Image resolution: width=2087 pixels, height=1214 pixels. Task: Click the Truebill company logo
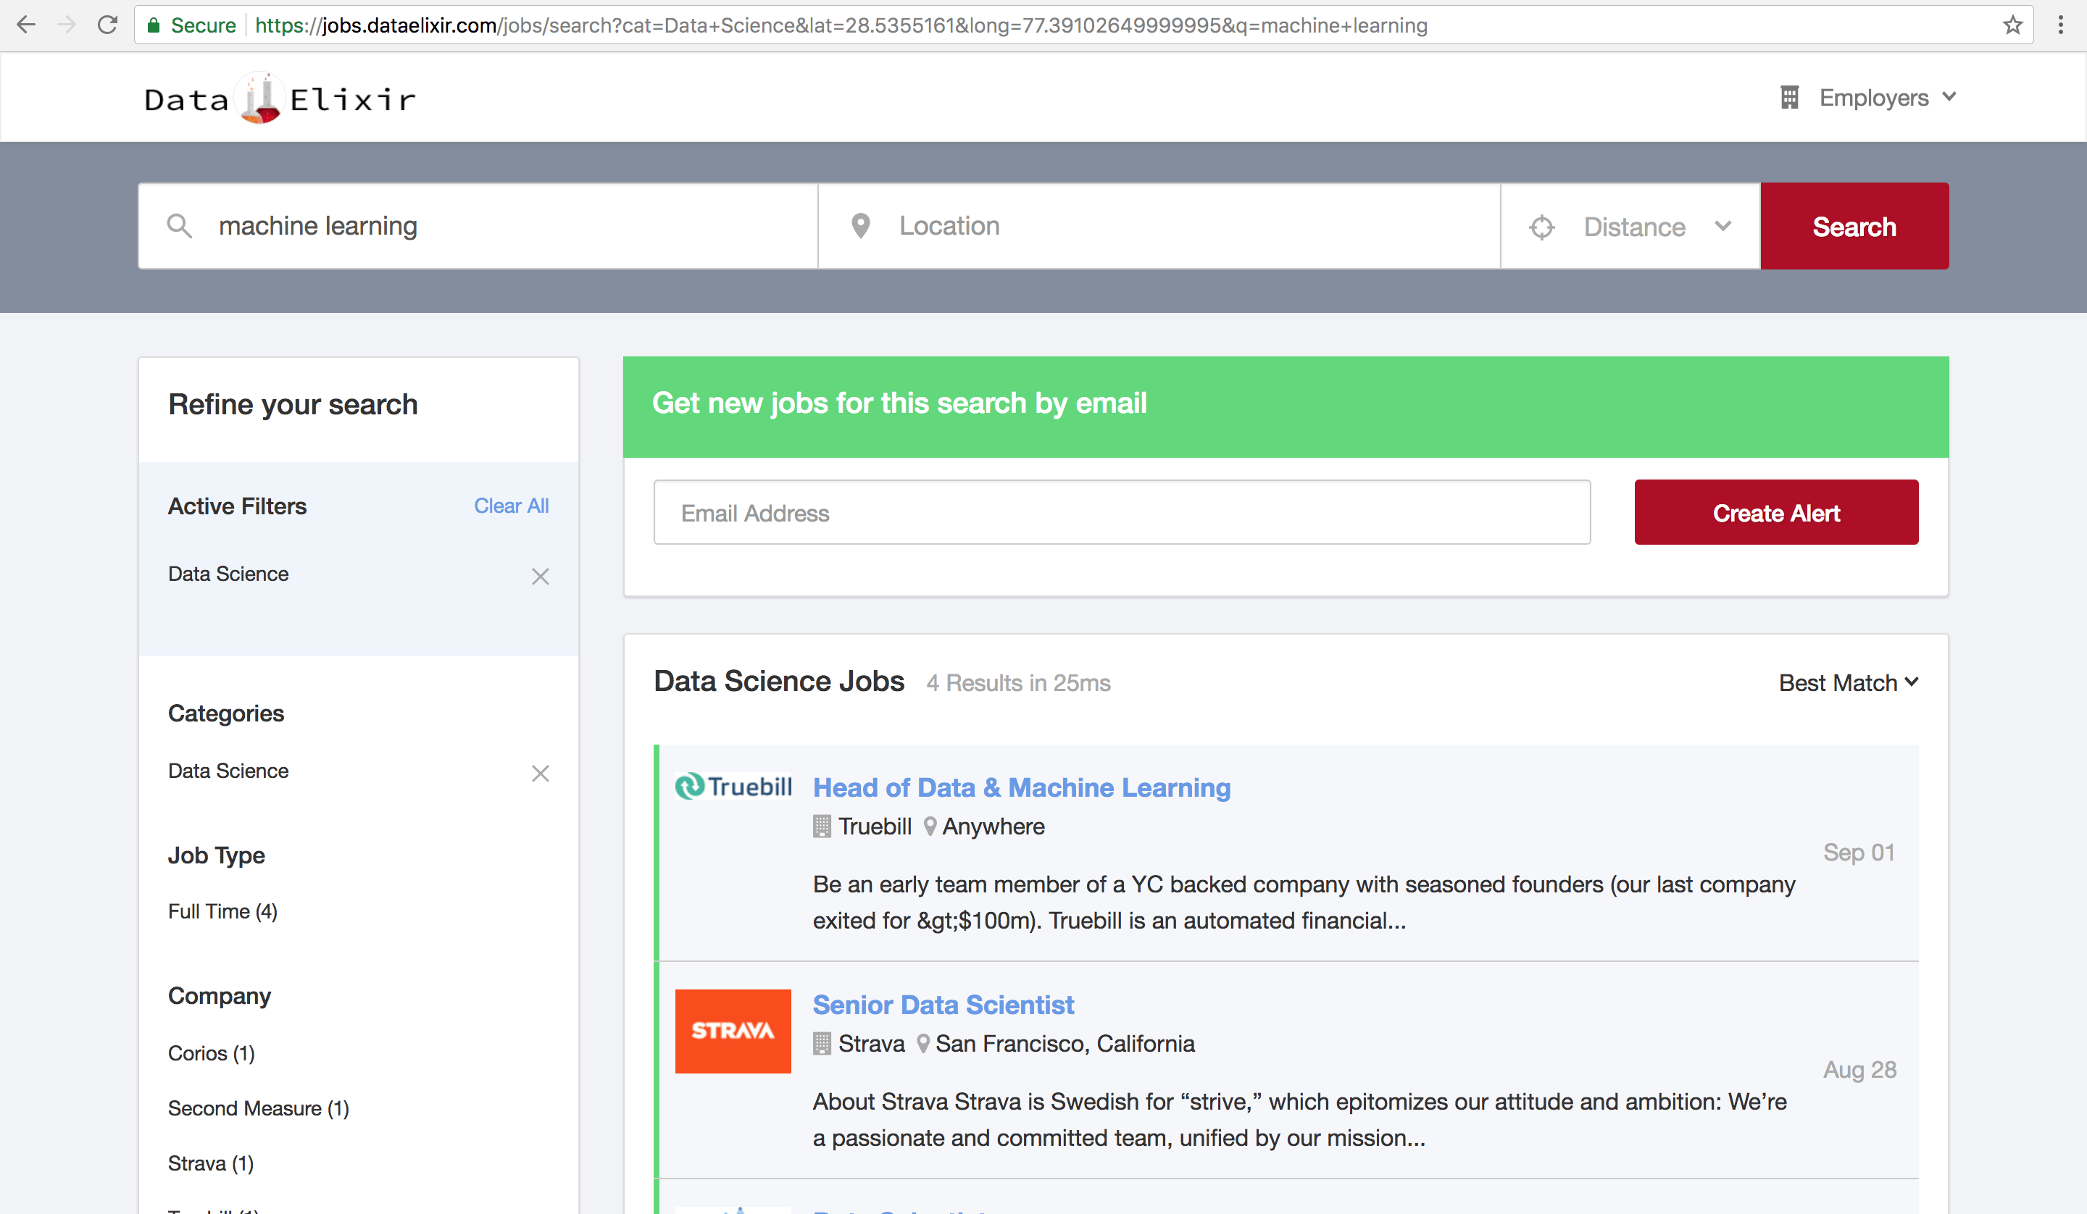point(733,786)
